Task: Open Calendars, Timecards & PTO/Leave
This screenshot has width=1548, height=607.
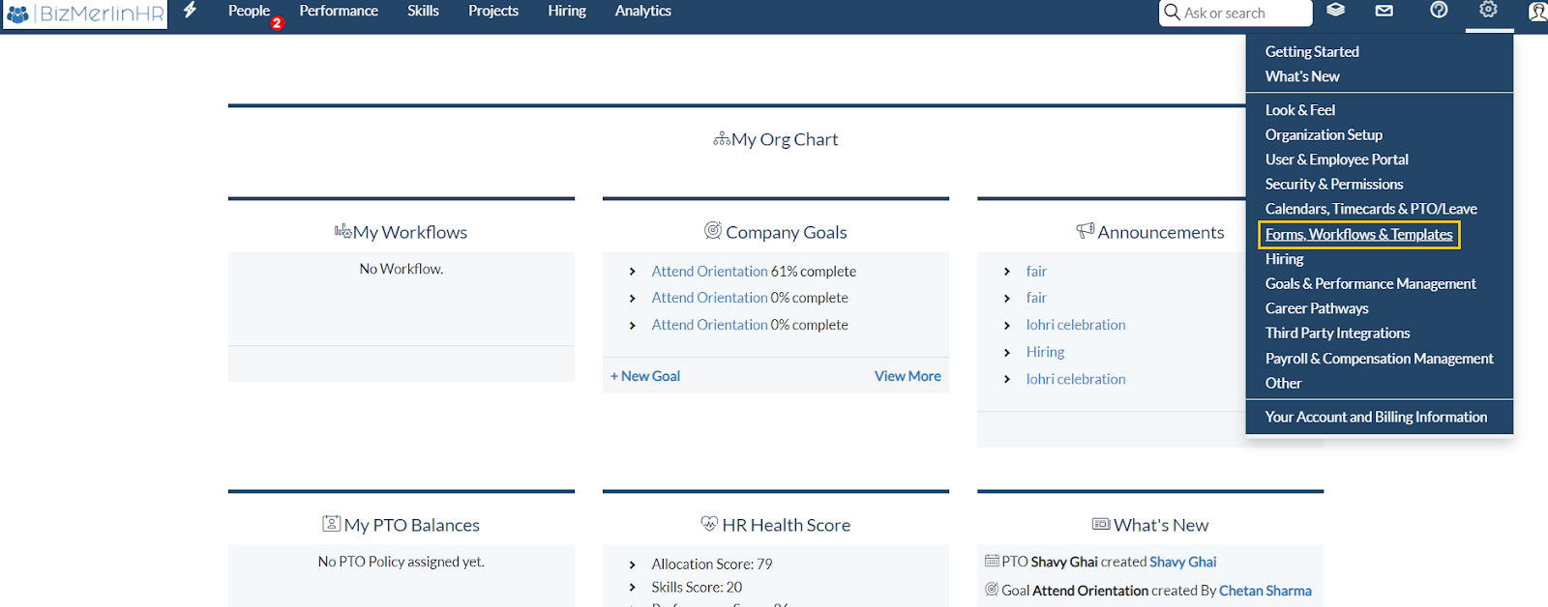Action: 1371,209
